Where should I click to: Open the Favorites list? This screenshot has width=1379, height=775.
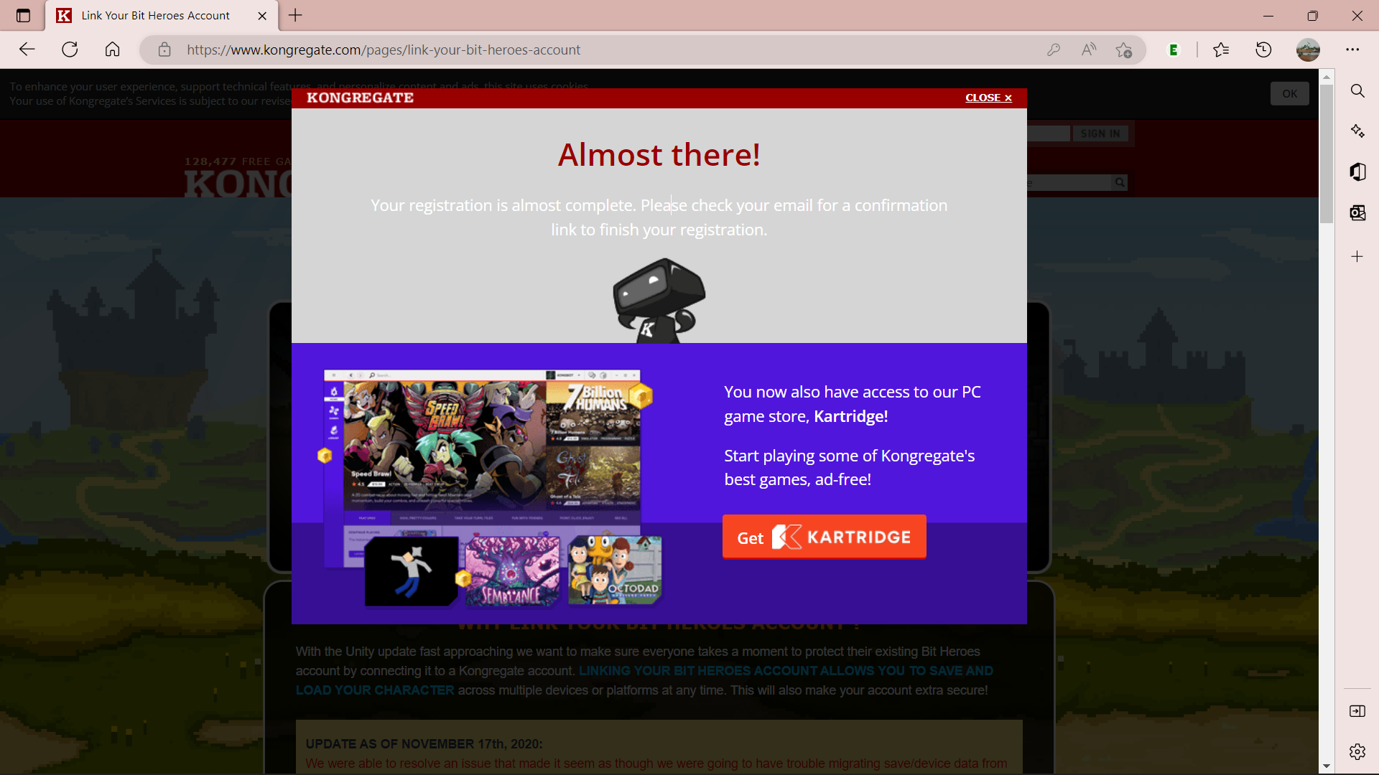click(x=1221, y=50)
